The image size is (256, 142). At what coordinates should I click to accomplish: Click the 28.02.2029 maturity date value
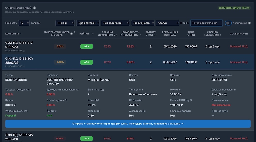point(219,80)
